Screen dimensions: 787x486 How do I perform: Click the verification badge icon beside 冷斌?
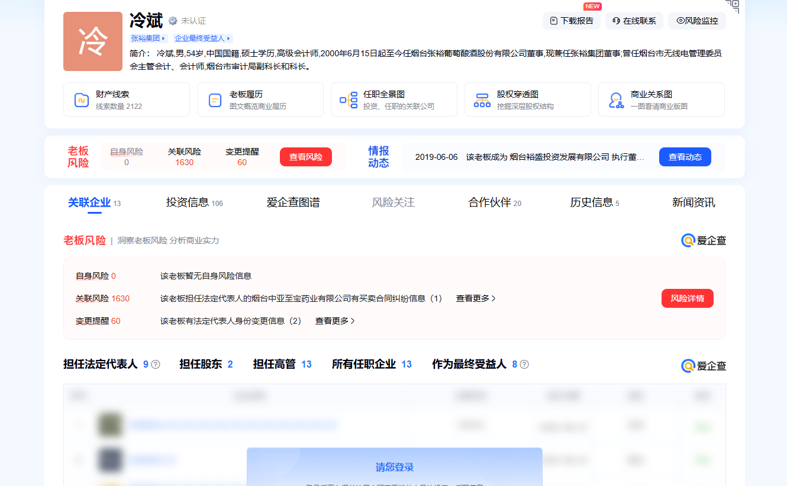[173, 21]
